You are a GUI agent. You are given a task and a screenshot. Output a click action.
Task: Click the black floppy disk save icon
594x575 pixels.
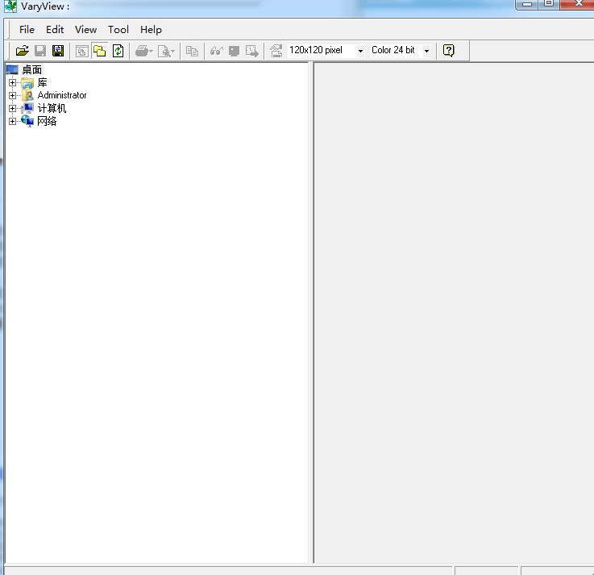(x=58, y=51)
